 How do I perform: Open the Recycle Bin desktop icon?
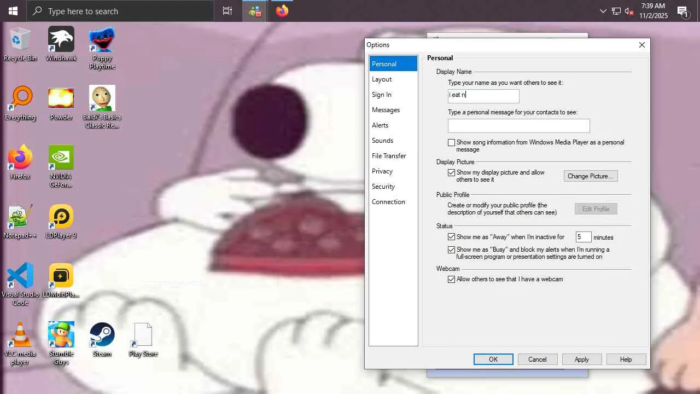(x=20, y=44)
